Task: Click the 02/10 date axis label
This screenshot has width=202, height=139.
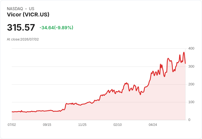Action: (117, 125)
